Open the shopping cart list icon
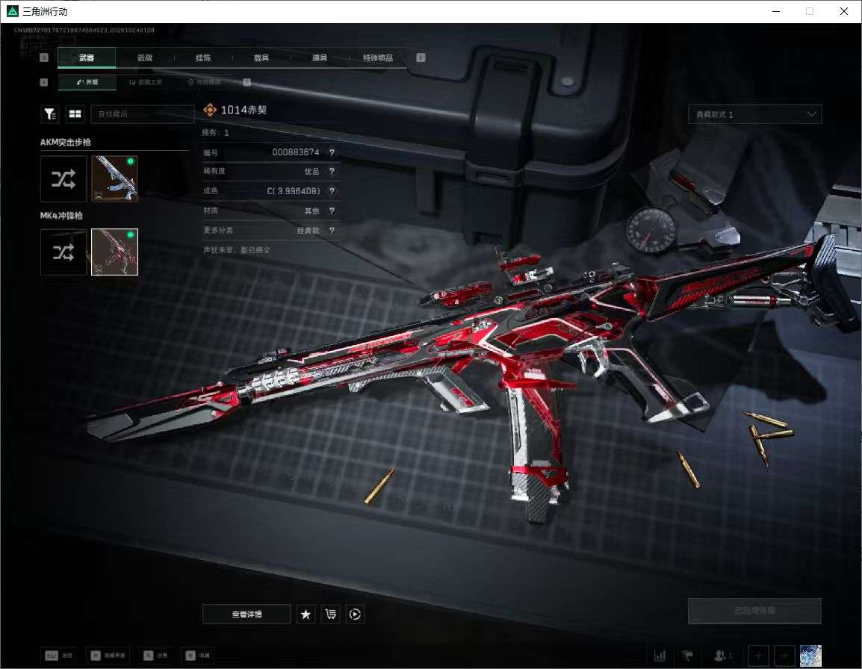The height and width of the screenshot is (669, 862). [330, 614]
